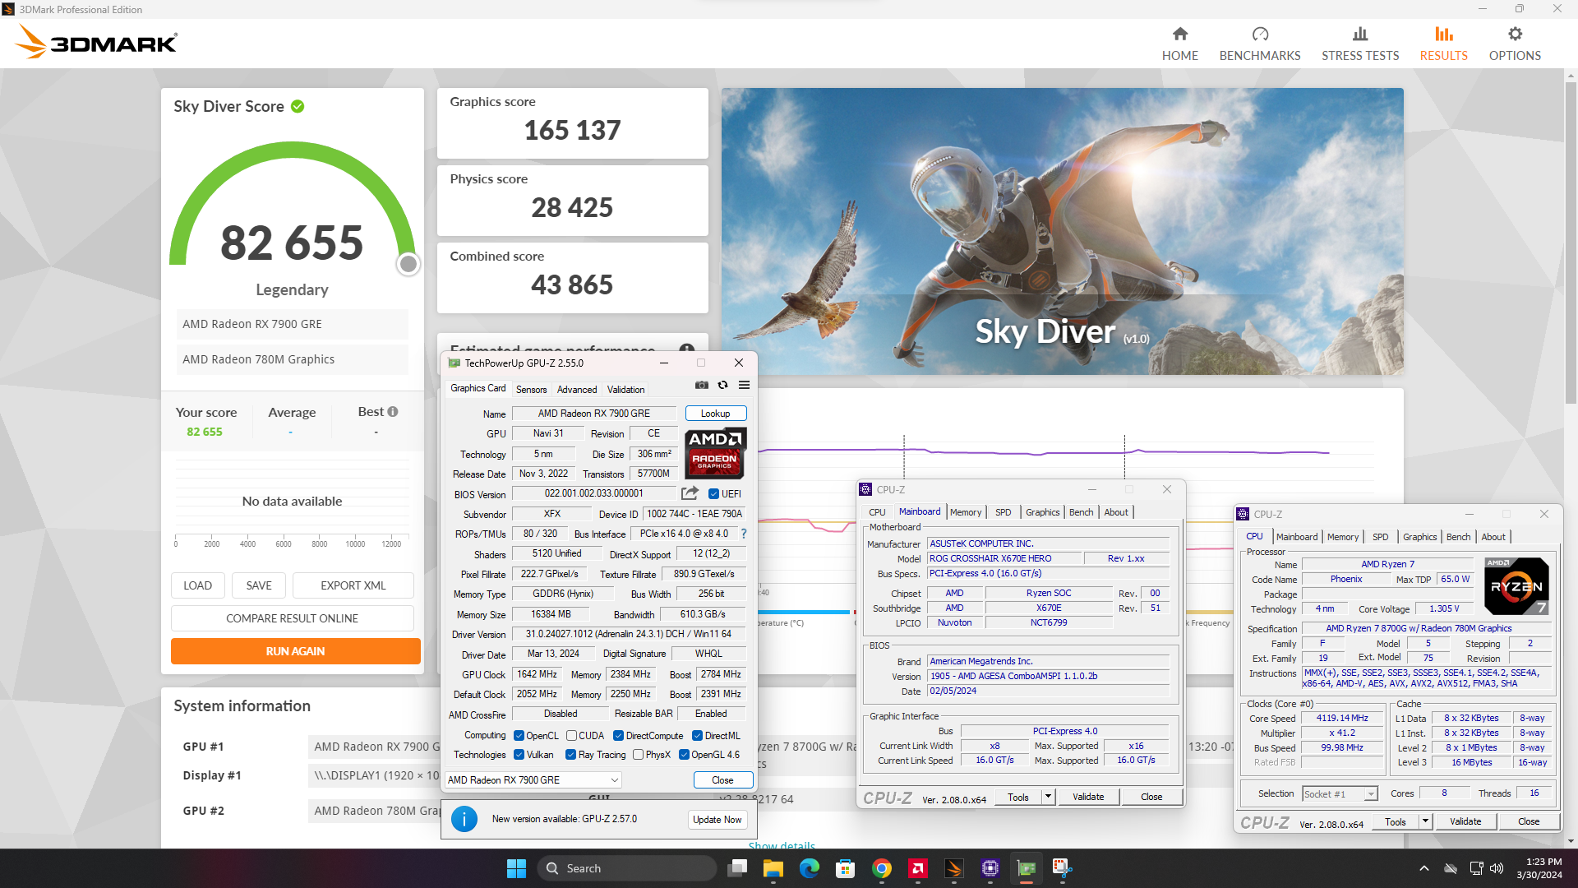This screenshot has width=1578, height=888.
Task: Open STRESS TESTS in 3DMark
Action: [1360, 44]
